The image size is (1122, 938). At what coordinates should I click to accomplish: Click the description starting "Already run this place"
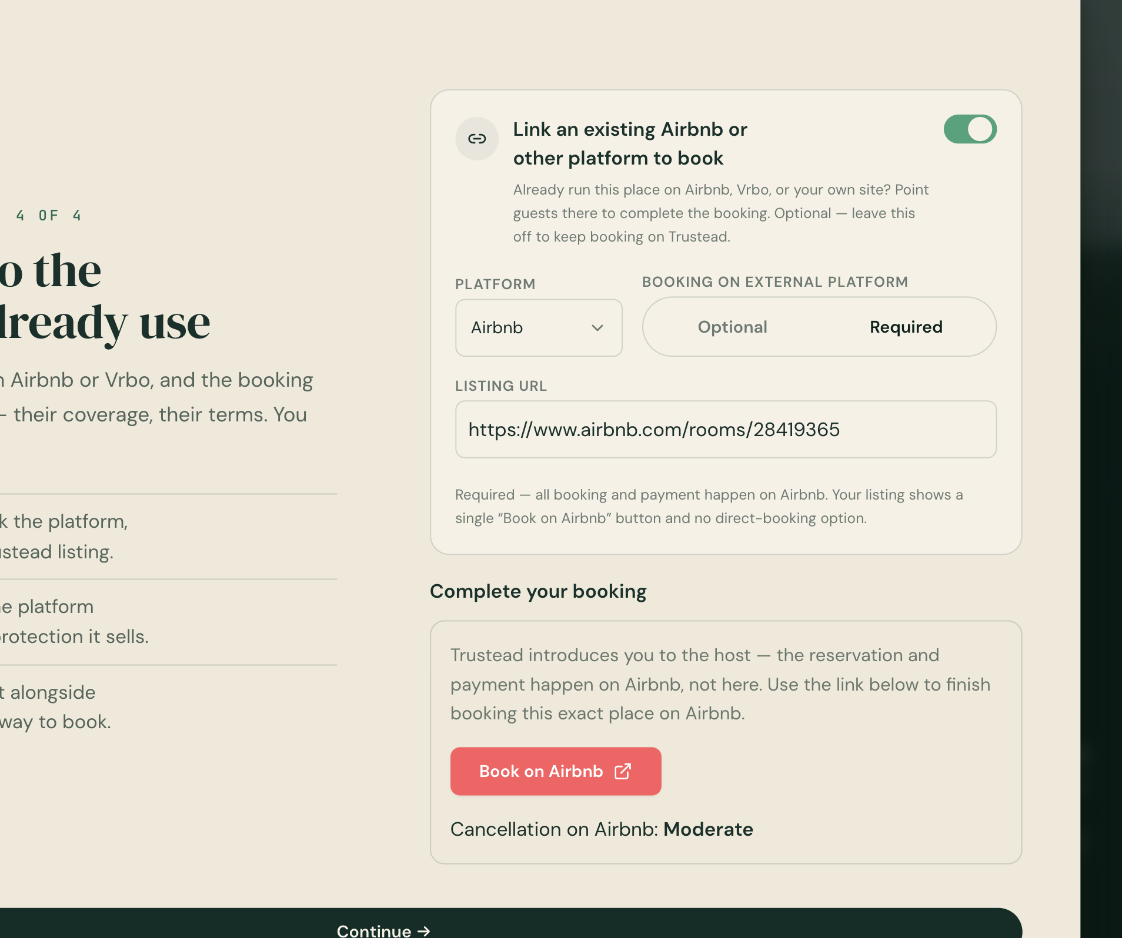coord(721,213)
